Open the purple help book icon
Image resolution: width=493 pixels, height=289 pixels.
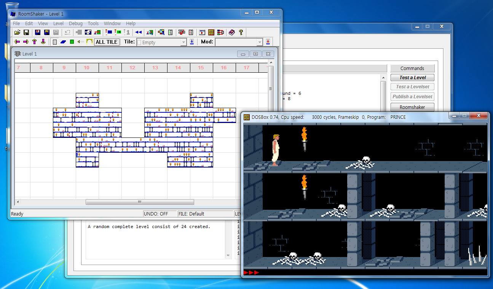point(232,32)
